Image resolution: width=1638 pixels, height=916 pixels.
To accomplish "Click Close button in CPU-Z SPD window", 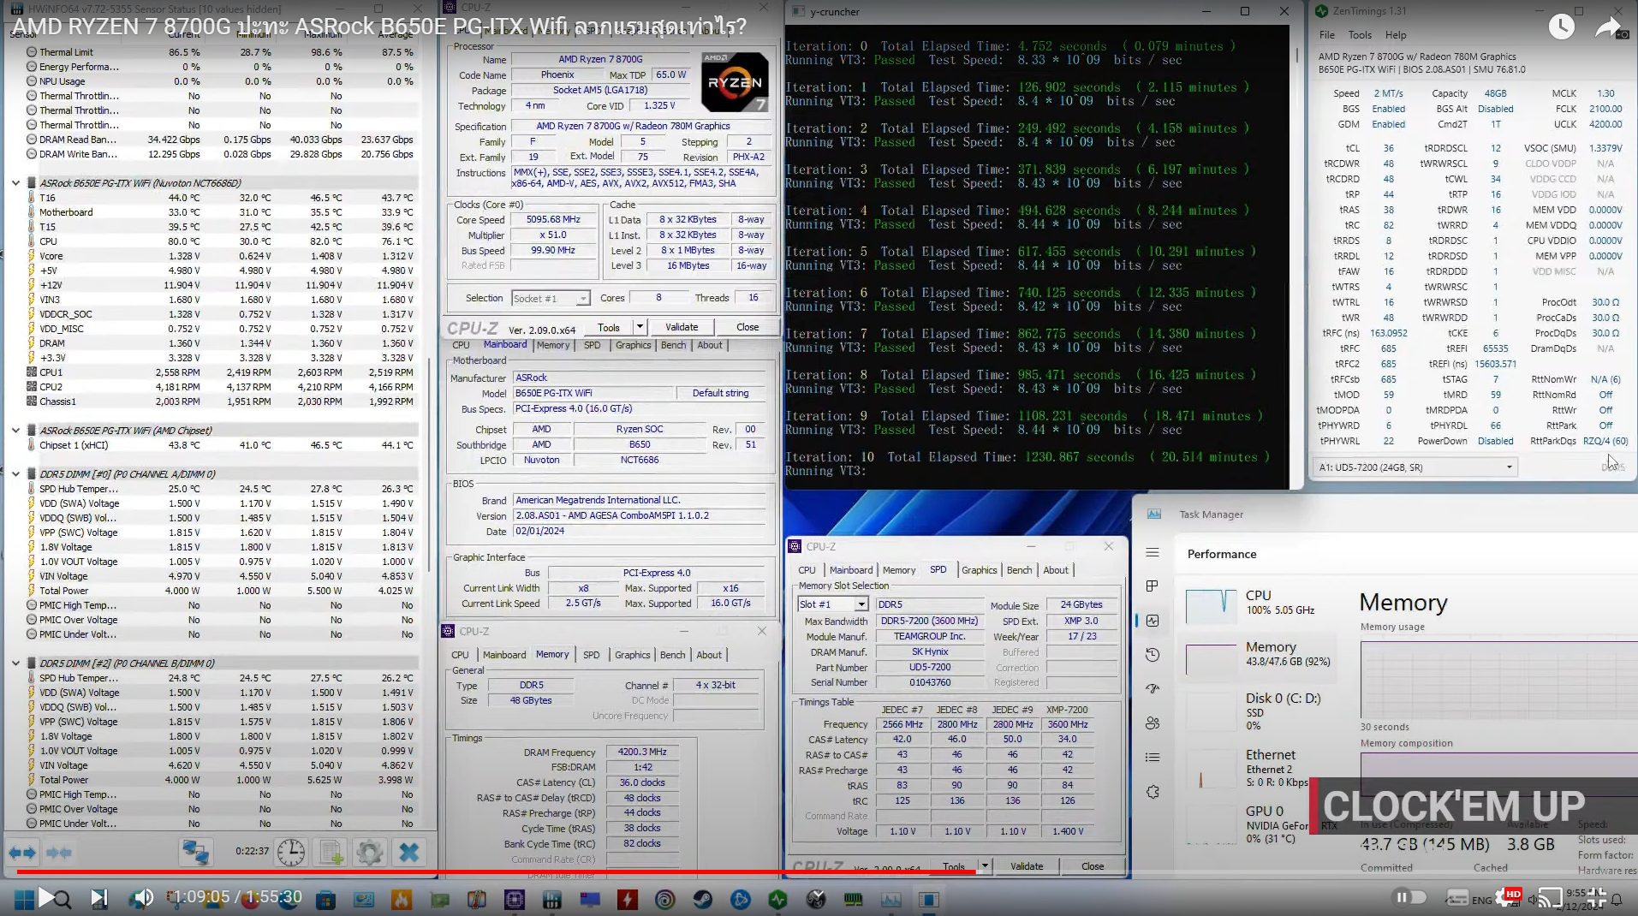I will (1093, 866).
